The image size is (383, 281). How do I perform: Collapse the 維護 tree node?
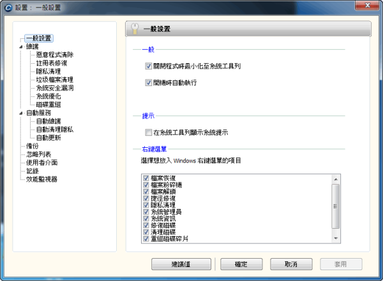click(x=21, y=47)
